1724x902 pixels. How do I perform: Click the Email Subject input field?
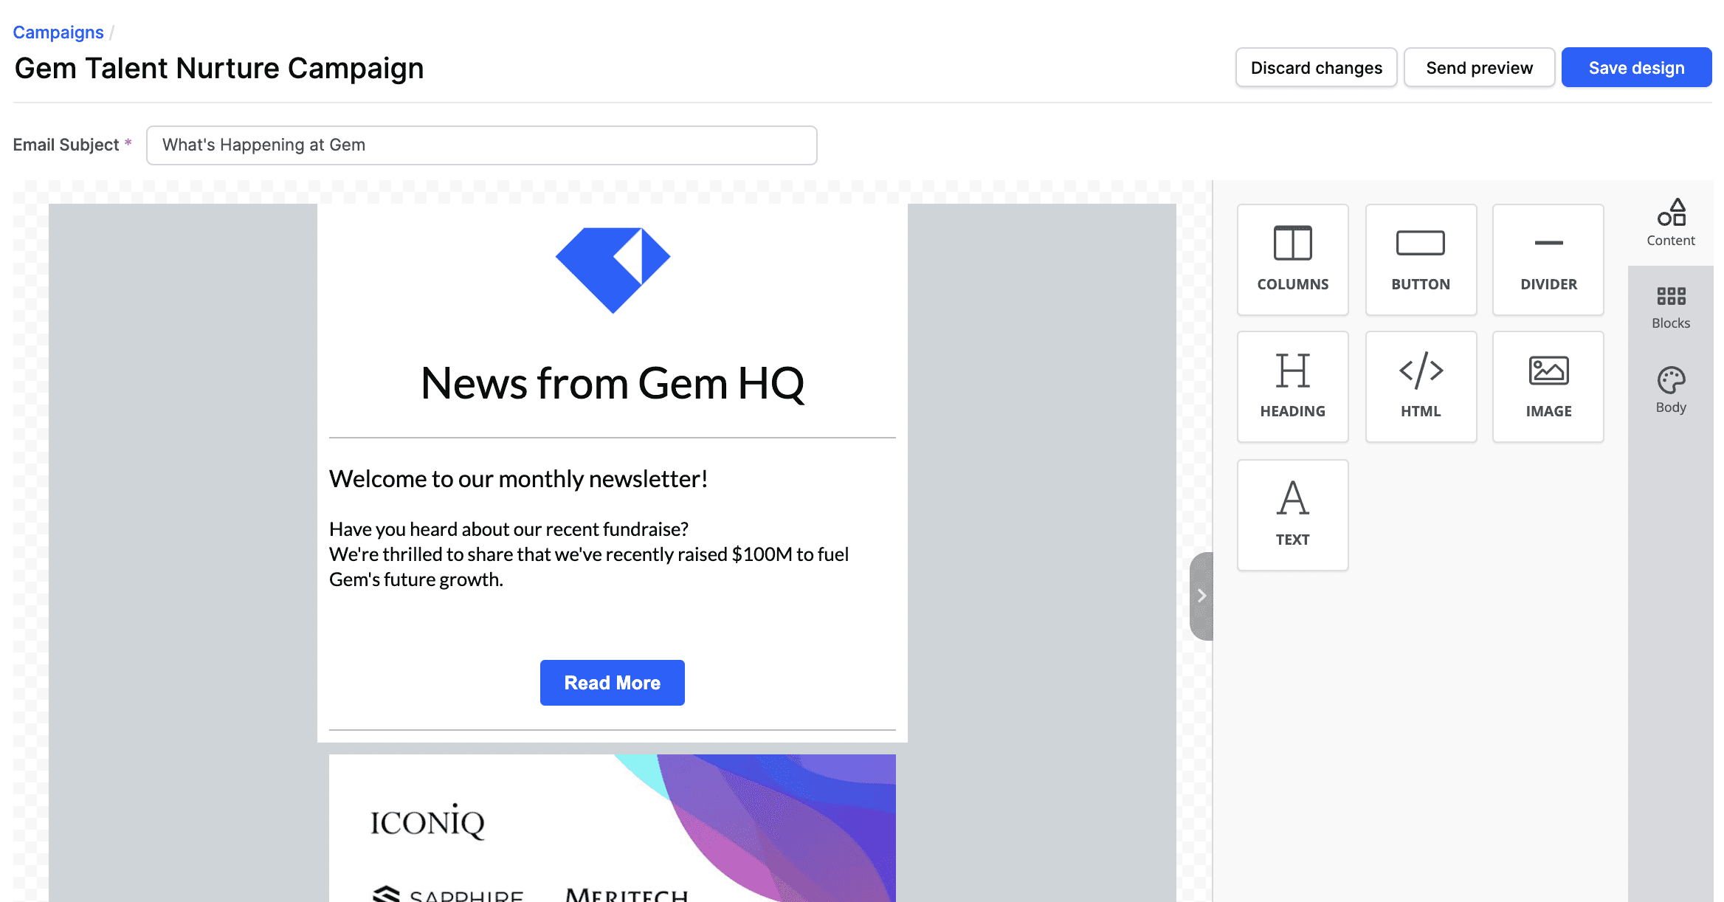tap(481, 145)
